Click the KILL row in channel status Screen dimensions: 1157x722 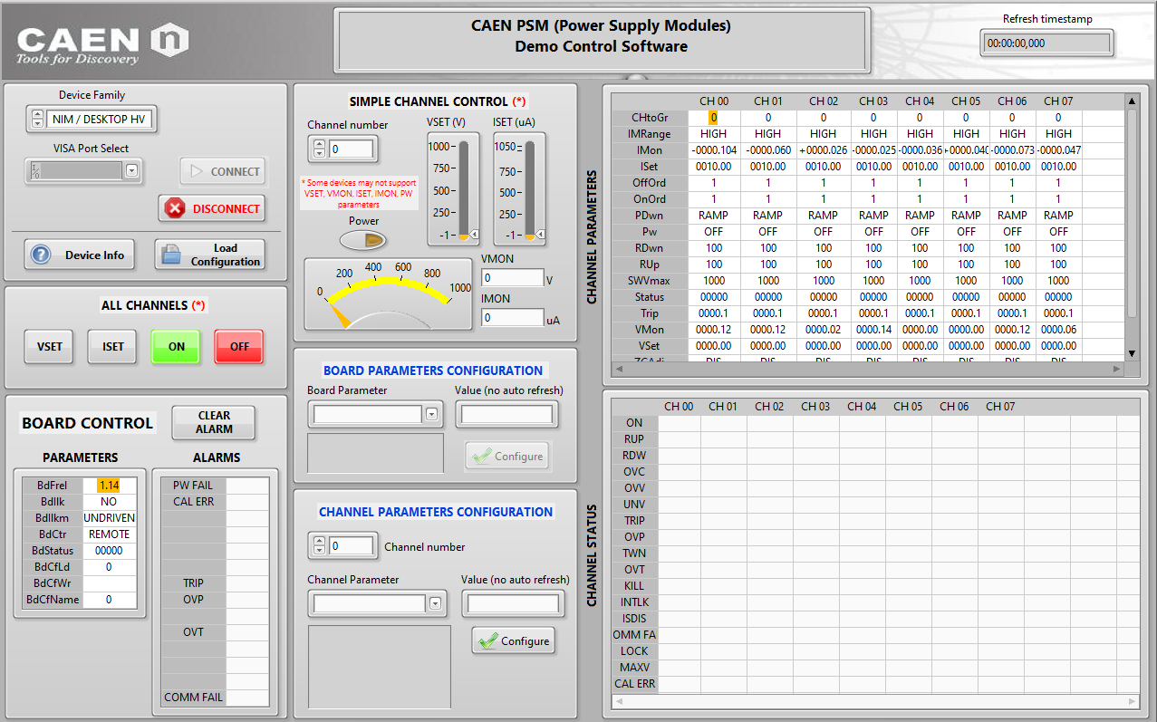pos(634,586)
